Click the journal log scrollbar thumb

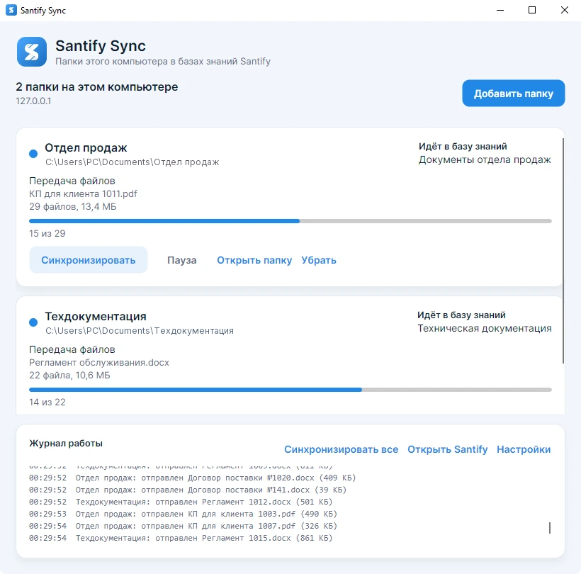(x=550, y=528)
